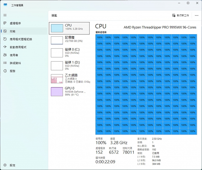This screenshot has width=202, height=170.
Task: Select the 記憶體 (Memory) performance entry
Action: click(x=69, y=40)
